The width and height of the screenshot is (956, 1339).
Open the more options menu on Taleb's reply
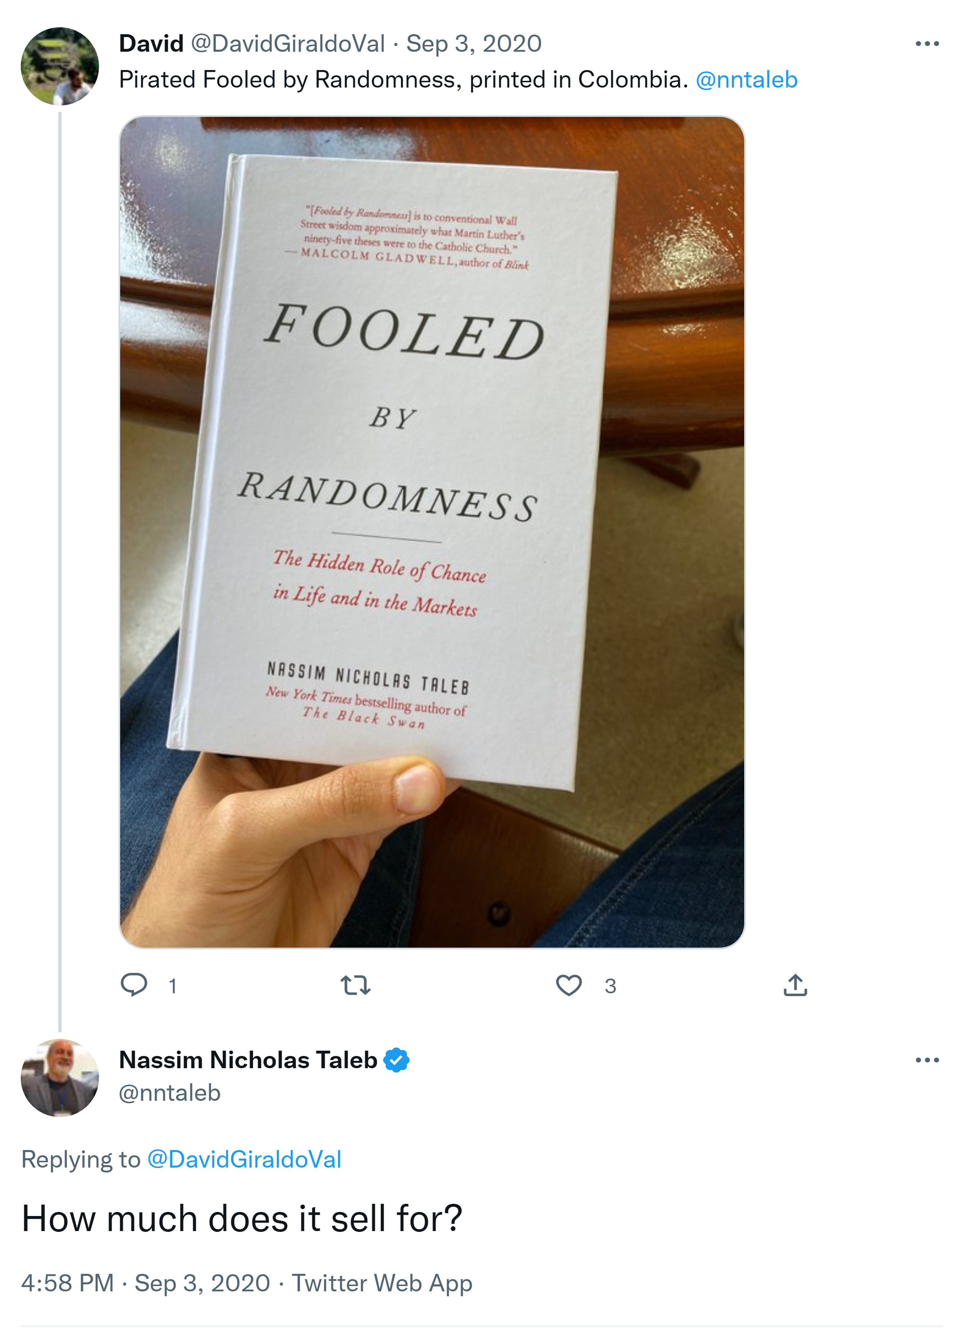pyautogui.click(x=927, y=1060)
